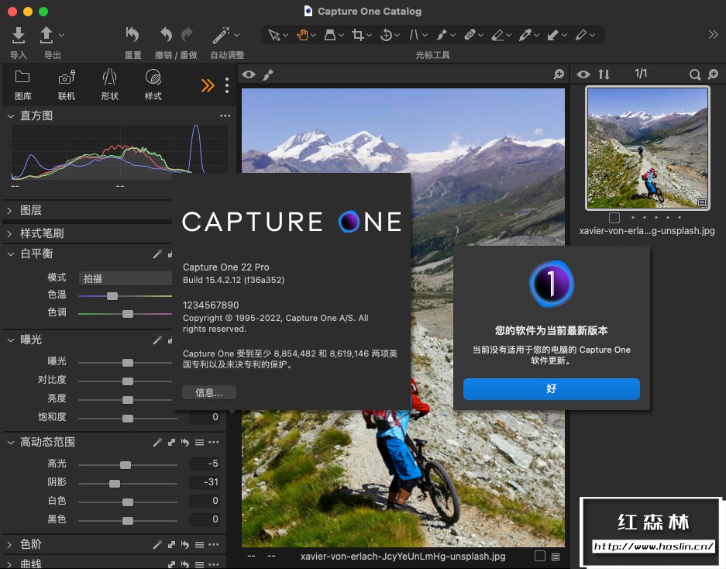Click the 阴影 (Shadow) slider handle
The height and width of the screenshot is (569, 726).
115,484
